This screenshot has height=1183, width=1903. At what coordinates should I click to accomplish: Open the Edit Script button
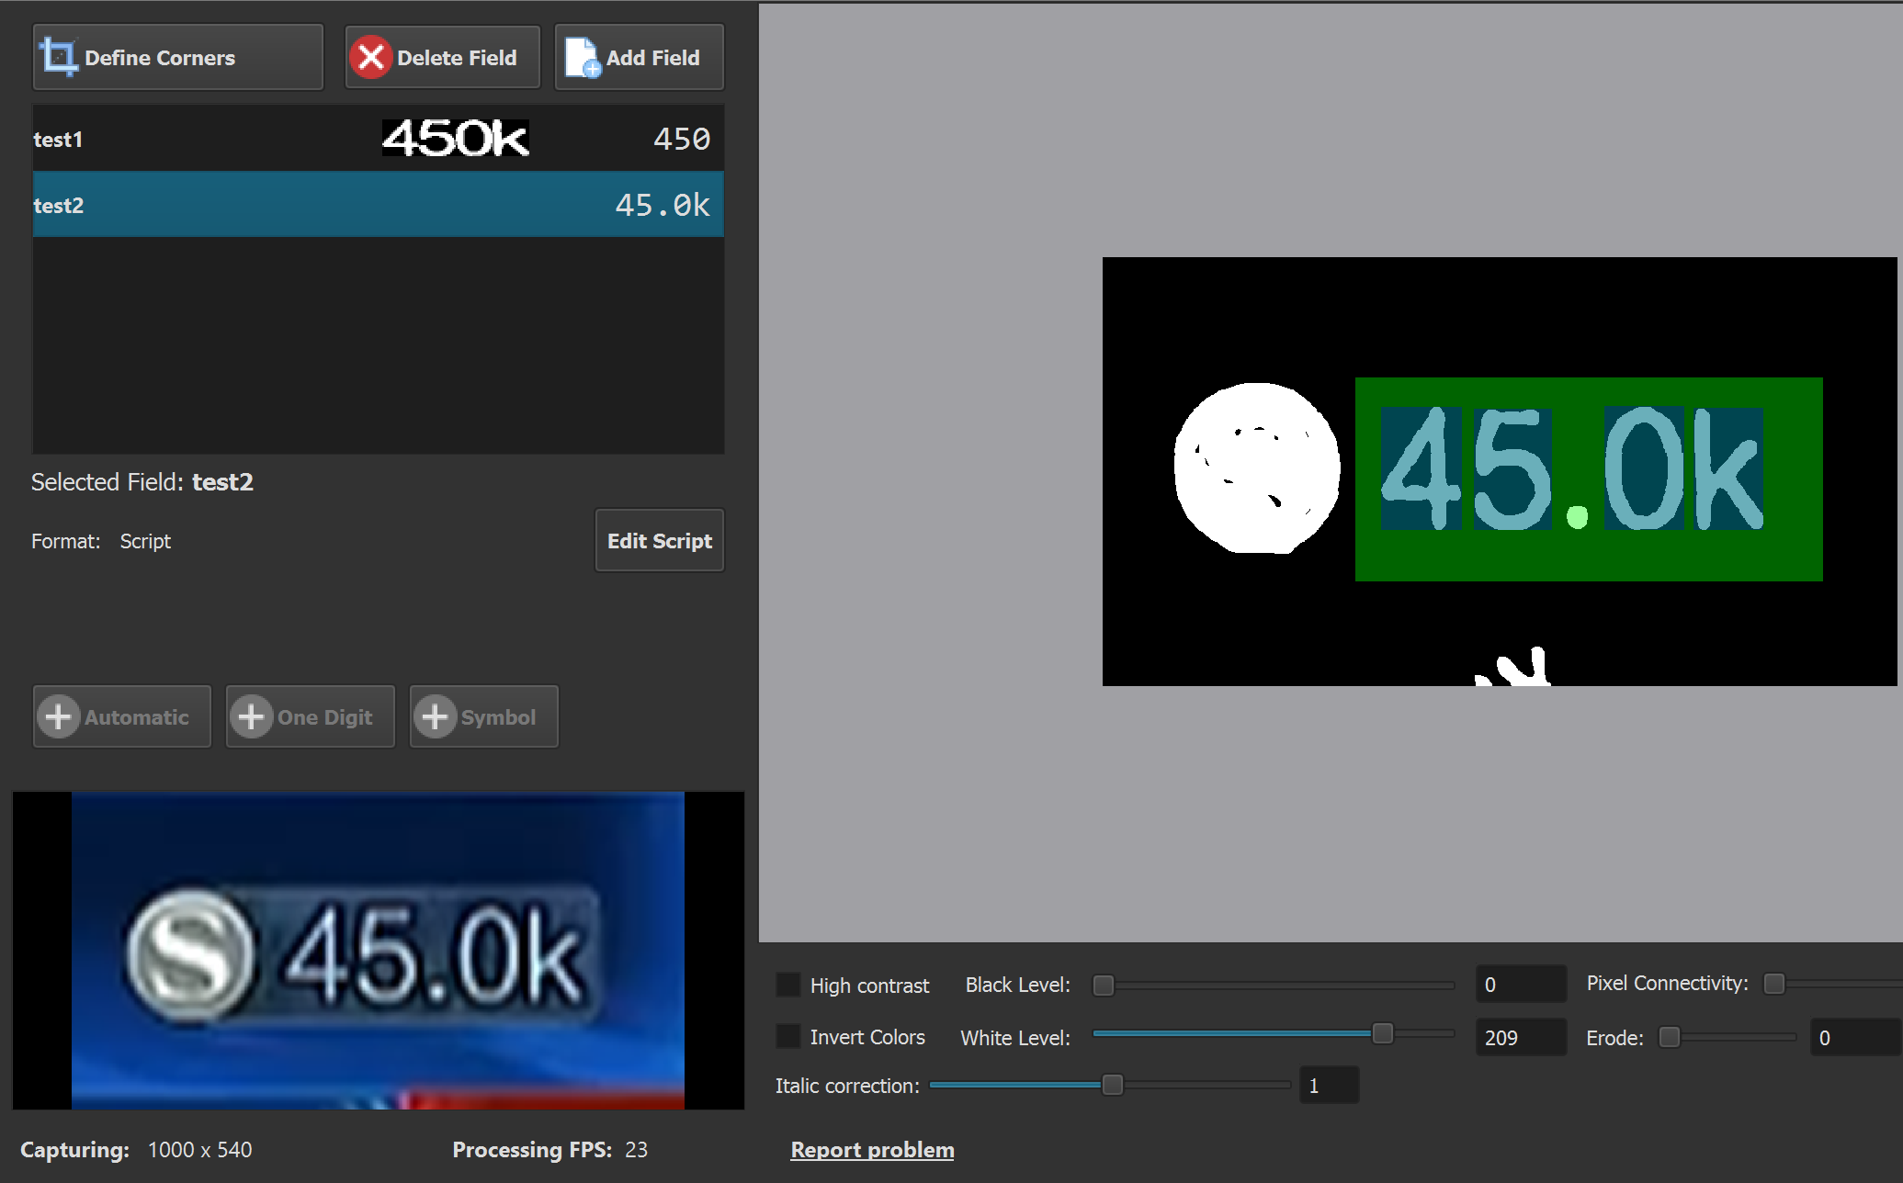tap(659, 541)
